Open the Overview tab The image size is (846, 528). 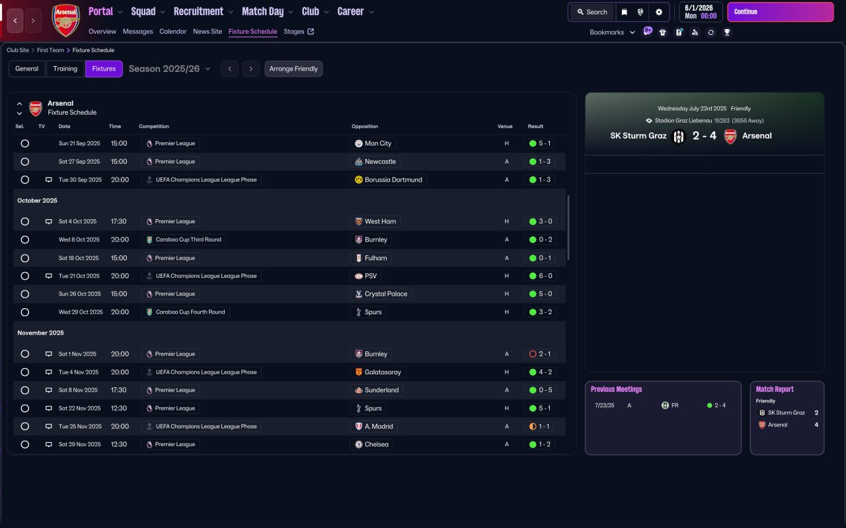pos(102,32)
